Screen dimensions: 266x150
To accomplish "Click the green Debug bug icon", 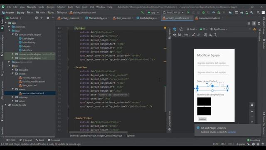I will point(203,12).
